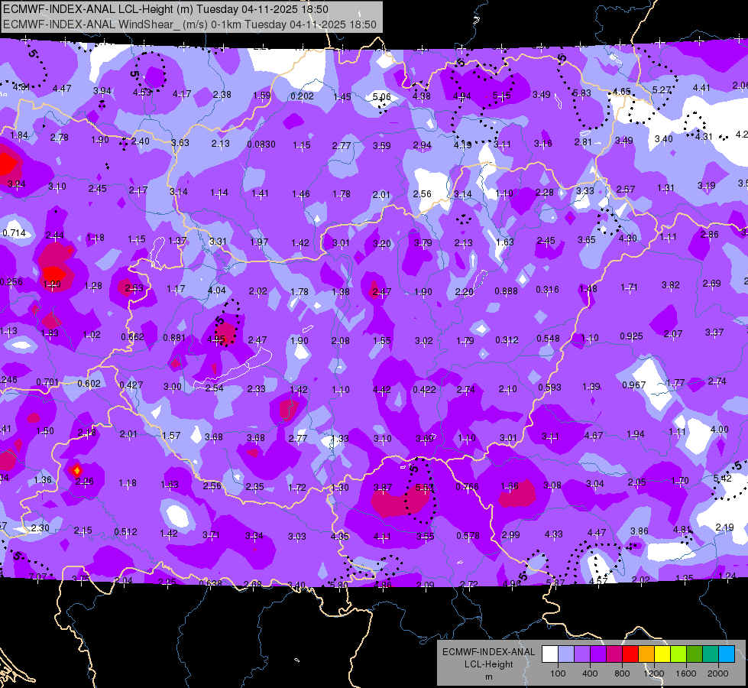Click the wind shear value 0.202

coord(302,96)
